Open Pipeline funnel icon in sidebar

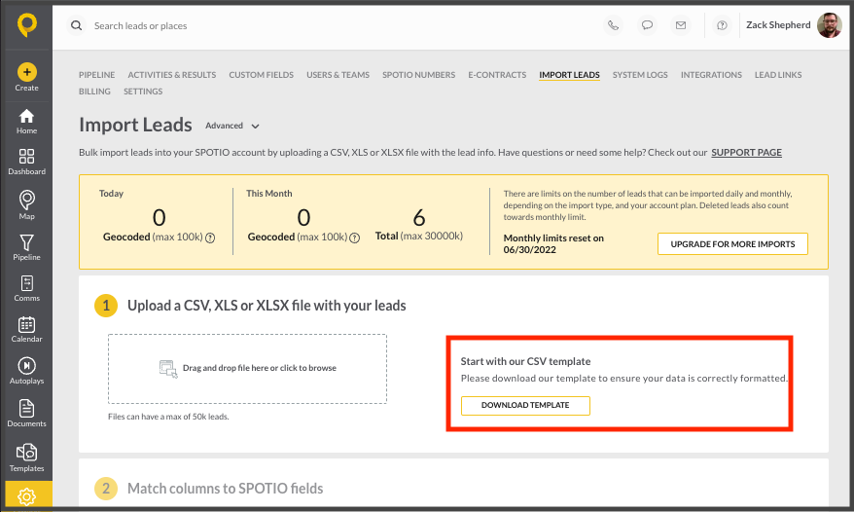(26, 247)
